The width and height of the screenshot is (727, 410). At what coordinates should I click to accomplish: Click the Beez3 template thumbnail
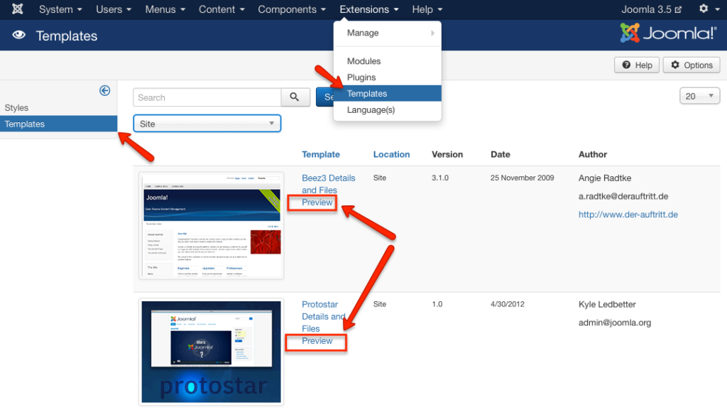click(x=212, y=226)
